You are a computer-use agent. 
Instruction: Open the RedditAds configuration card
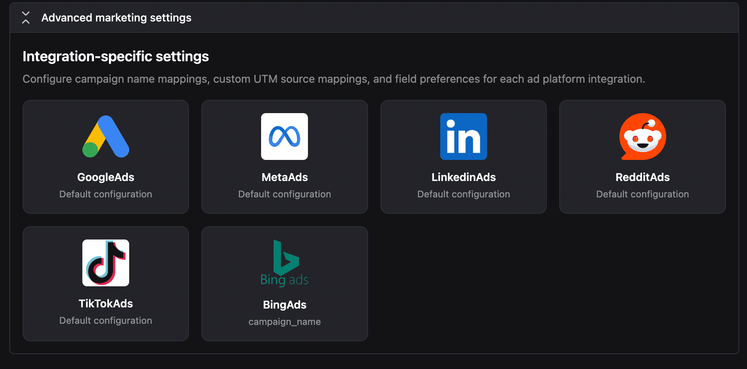point(642,157)
